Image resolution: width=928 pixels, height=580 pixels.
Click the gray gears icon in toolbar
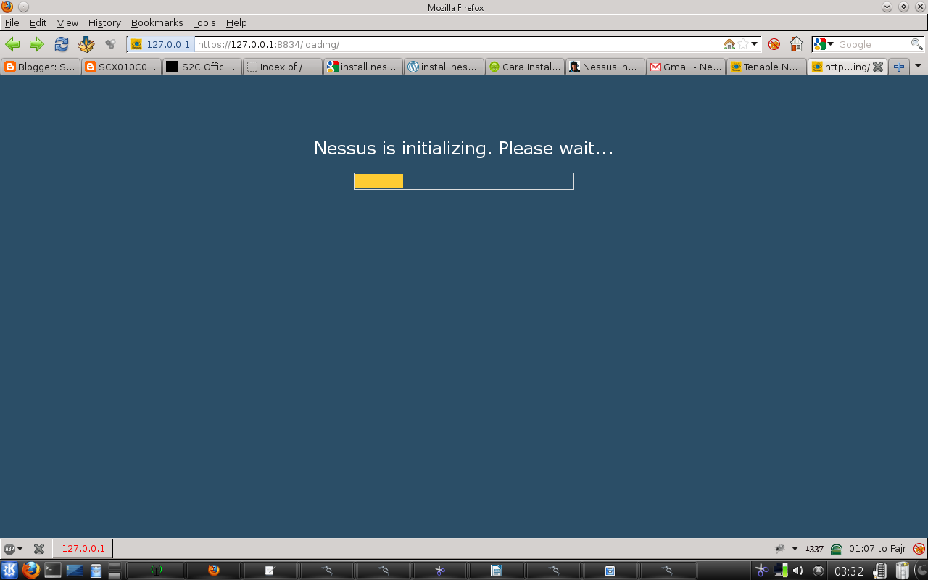[x=111, y=44]
